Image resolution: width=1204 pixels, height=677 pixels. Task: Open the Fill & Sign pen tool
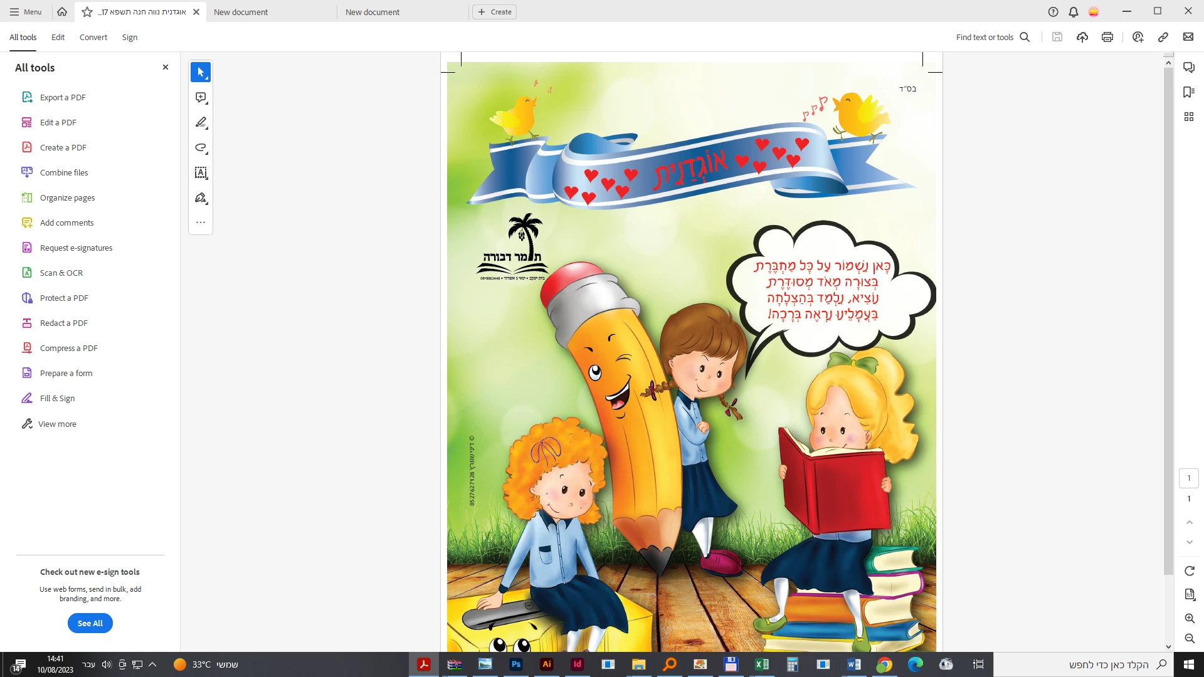[201, 198]
